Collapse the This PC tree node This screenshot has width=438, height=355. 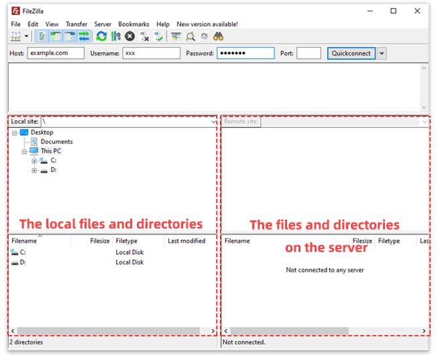[24, 151]
